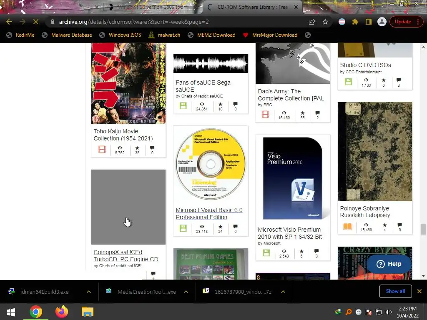
Task: Open Toho Kaiju Movie Collection (1954-2021) title
Action: [123, 135]
